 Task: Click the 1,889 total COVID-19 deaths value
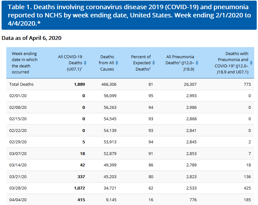(79, 84)
